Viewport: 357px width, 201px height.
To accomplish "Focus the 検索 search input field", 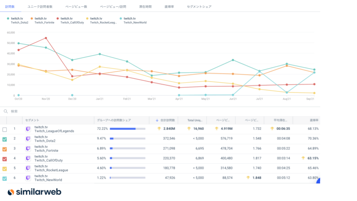I will (x=74, y=111).
